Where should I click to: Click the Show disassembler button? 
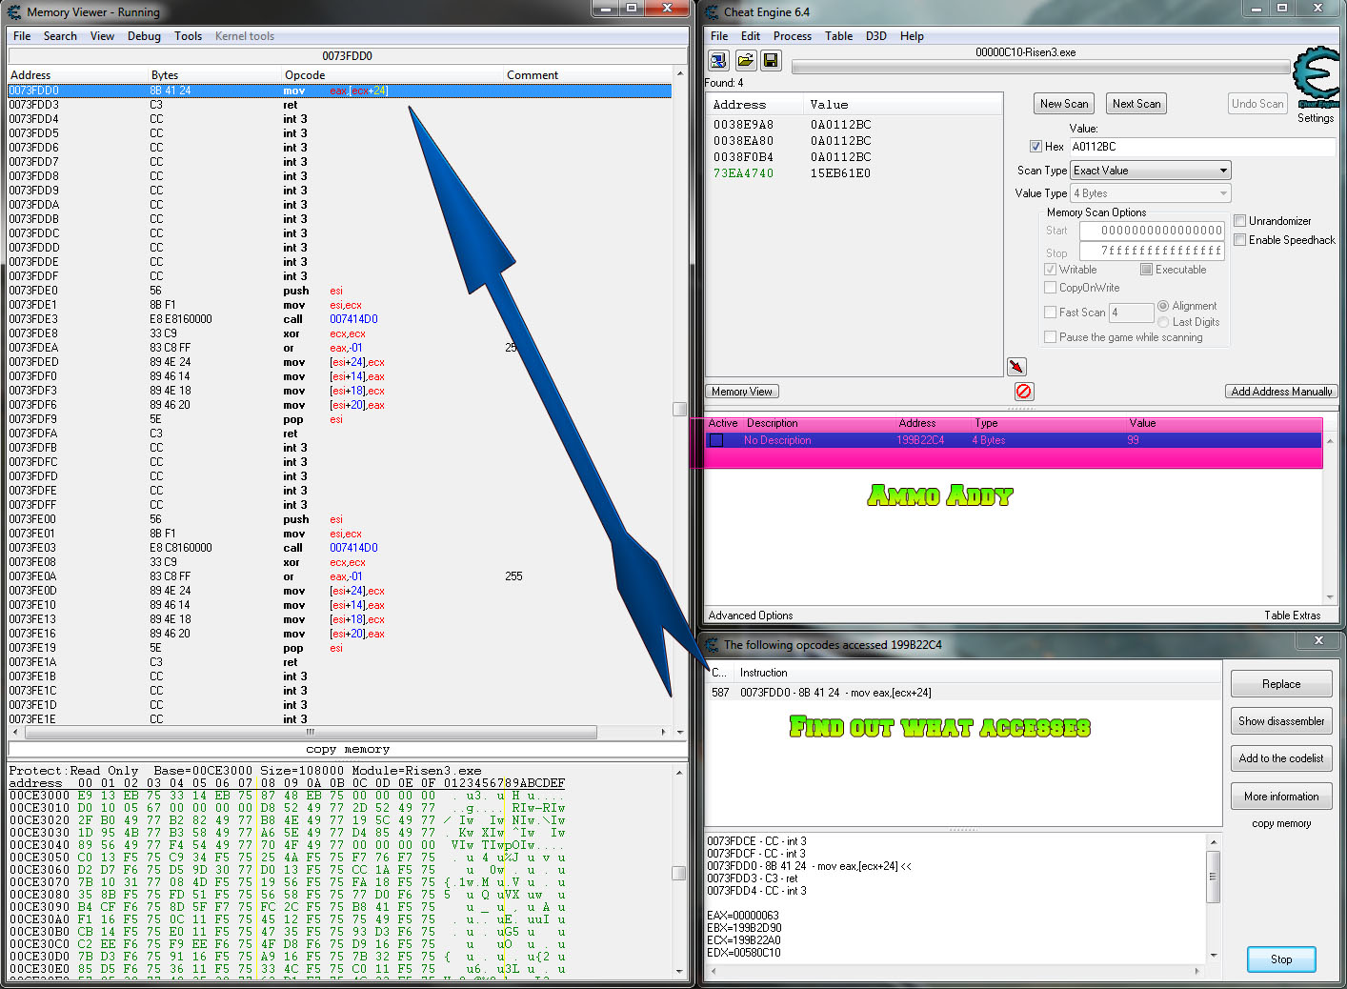(1280, 721)
